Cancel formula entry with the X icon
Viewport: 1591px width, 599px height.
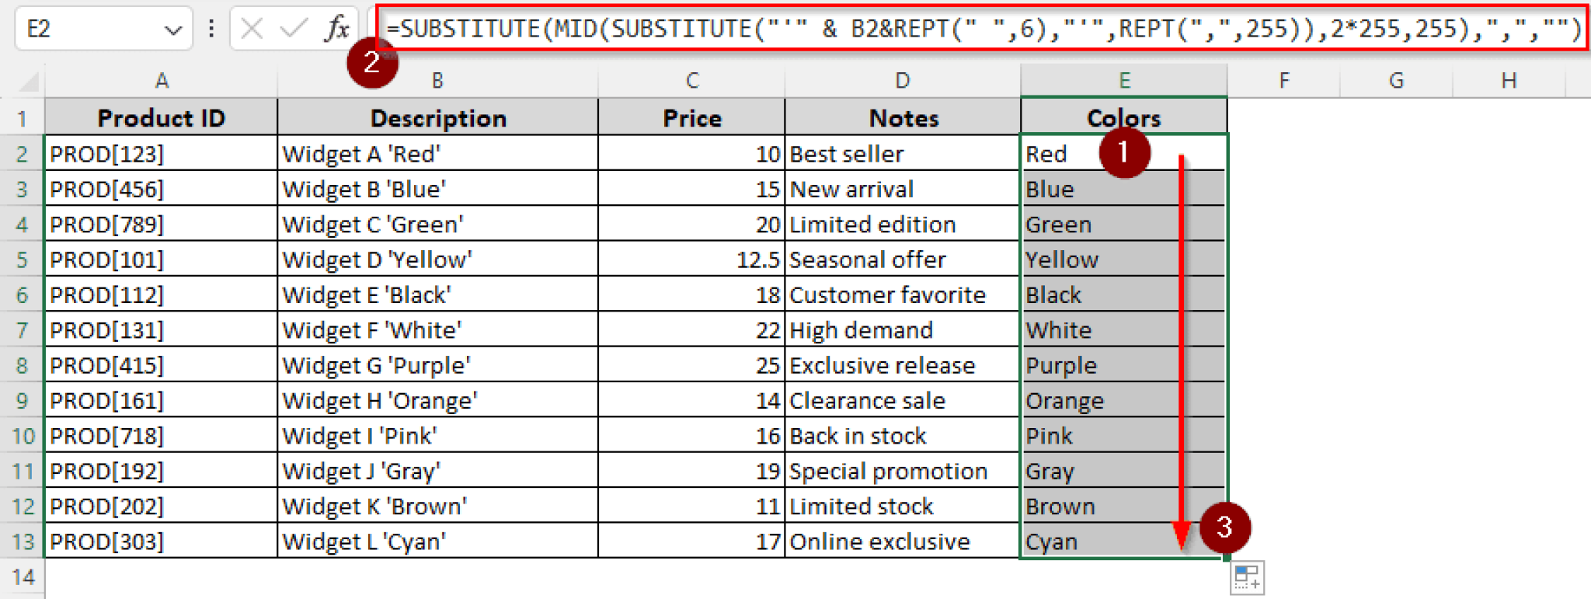tap(252, 29)
